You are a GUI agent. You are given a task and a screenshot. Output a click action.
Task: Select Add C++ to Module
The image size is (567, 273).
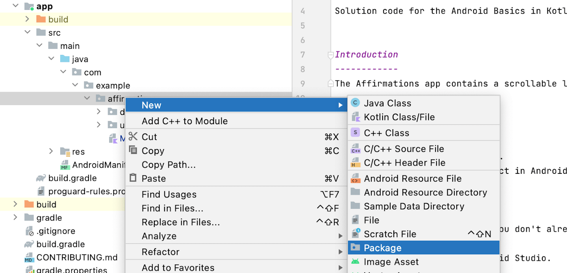[184, 121]
